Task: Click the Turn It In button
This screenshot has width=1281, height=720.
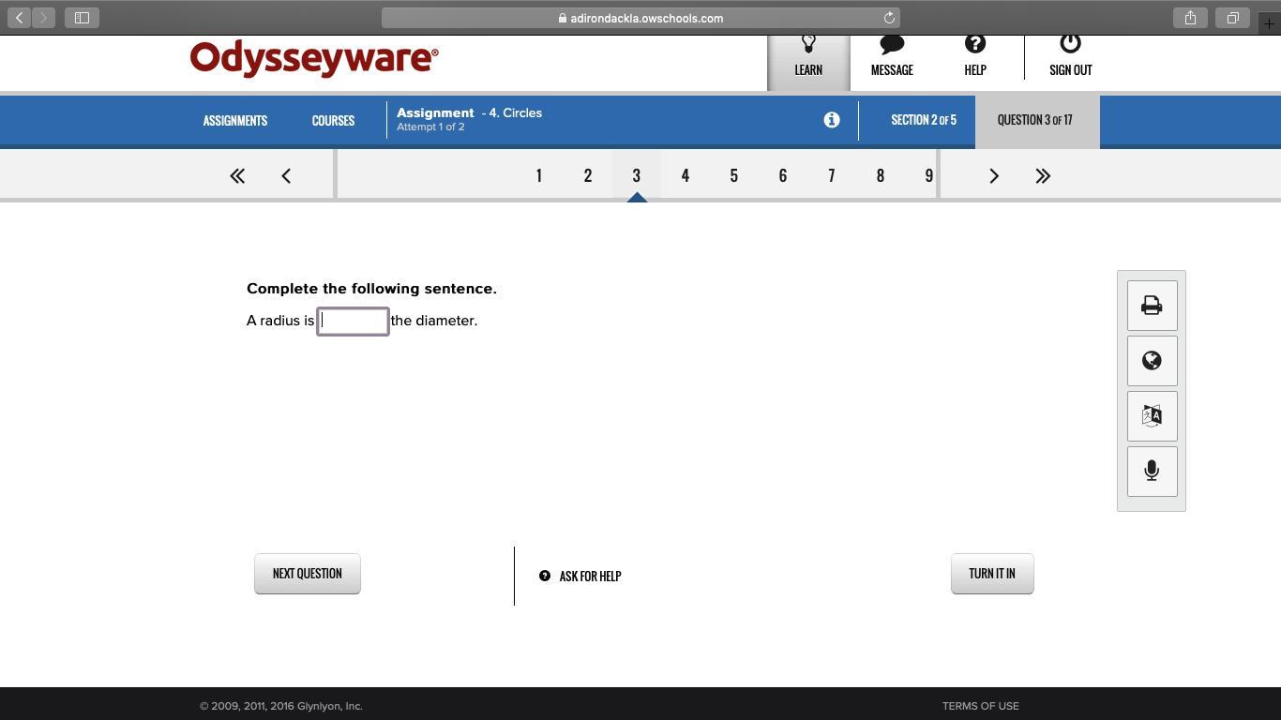Action: click(992, 574)
